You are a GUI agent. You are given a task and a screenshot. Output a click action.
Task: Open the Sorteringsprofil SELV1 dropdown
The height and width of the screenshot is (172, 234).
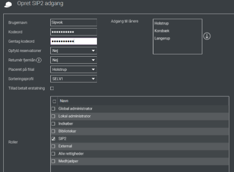(x=73, y=79)
